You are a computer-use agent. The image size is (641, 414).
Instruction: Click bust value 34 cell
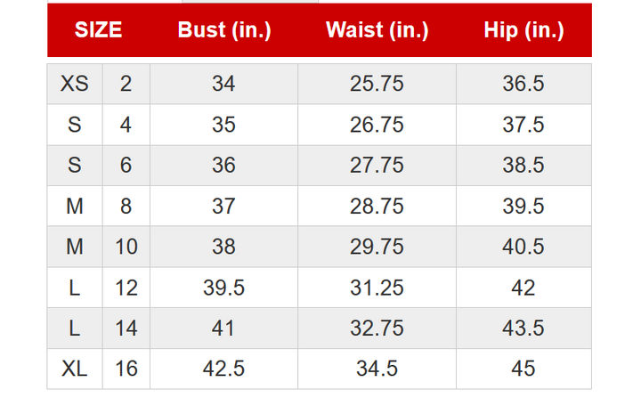coord(223,84)
